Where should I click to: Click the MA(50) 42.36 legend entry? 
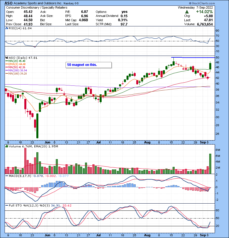pyautogui.click(x=15, y=67)
